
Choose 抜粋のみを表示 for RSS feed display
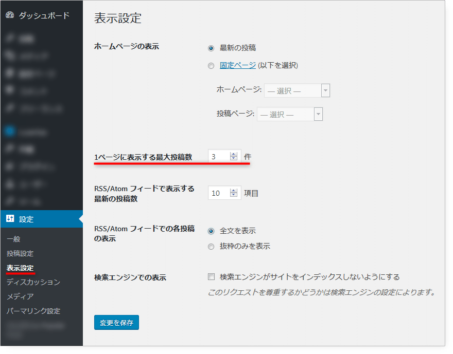coord(211,246)
